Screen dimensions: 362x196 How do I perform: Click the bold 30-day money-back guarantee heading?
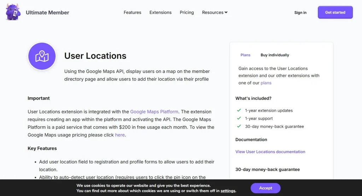coord(268,170)
